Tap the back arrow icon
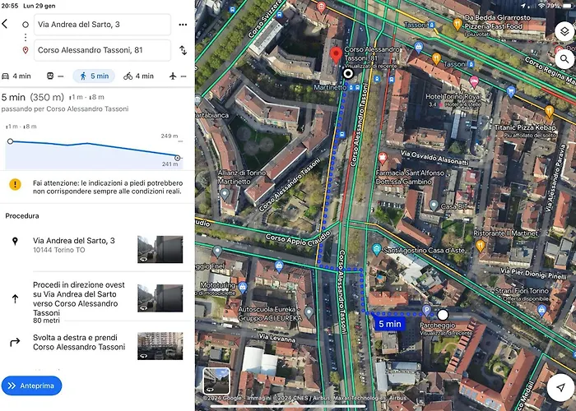This screenshot has width=576, height=411. coord(5,24)
